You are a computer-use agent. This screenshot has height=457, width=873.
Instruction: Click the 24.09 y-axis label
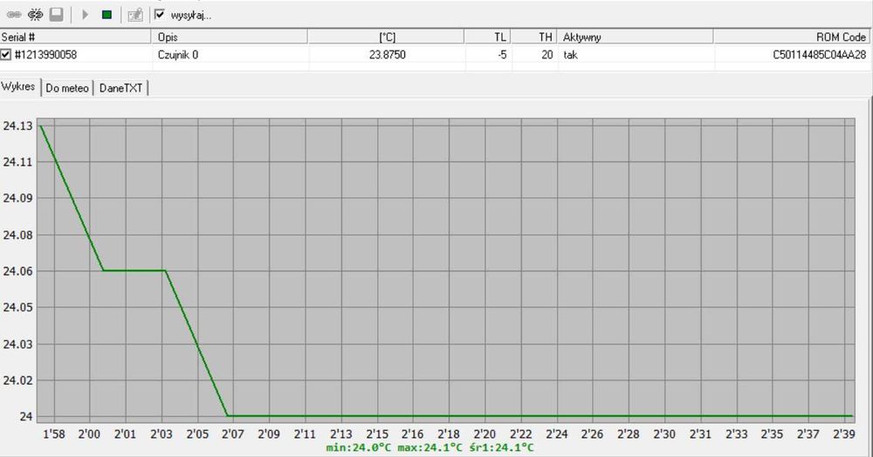tap(17, 198)
